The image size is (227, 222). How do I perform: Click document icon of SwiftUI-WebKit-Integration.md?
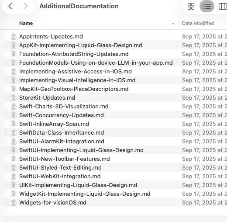14,176
